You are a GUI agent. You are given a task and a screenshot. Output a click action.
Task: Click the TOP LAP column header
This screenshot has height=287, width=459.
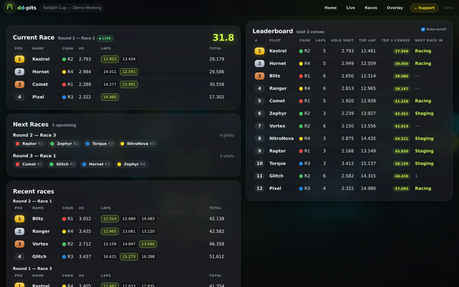pos(367,40)
